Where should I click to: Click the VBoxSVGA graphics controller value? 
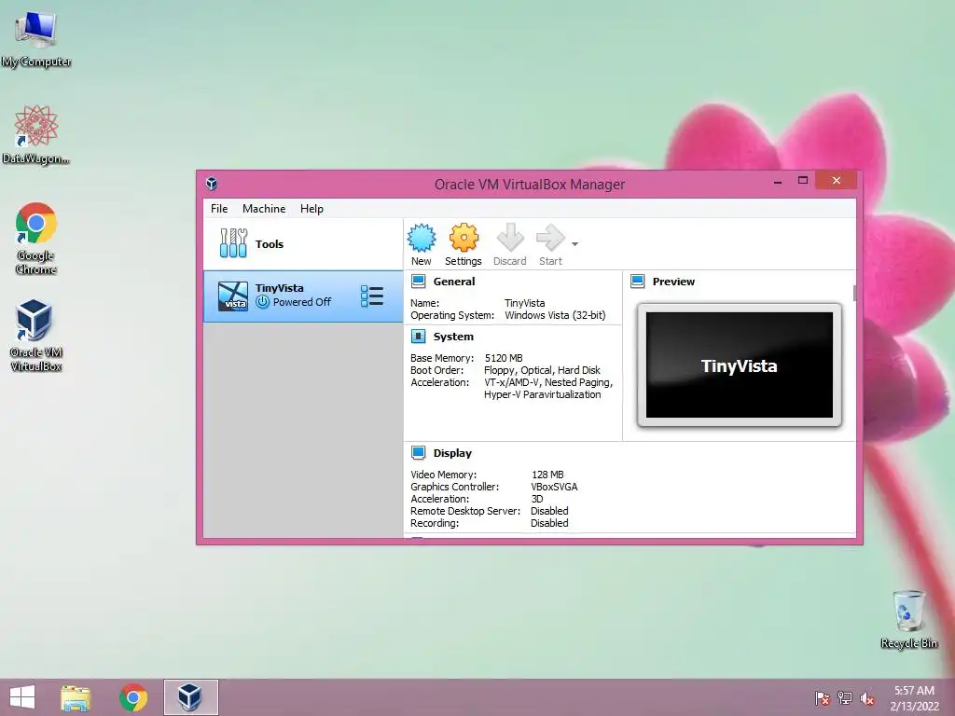point(554,487)
